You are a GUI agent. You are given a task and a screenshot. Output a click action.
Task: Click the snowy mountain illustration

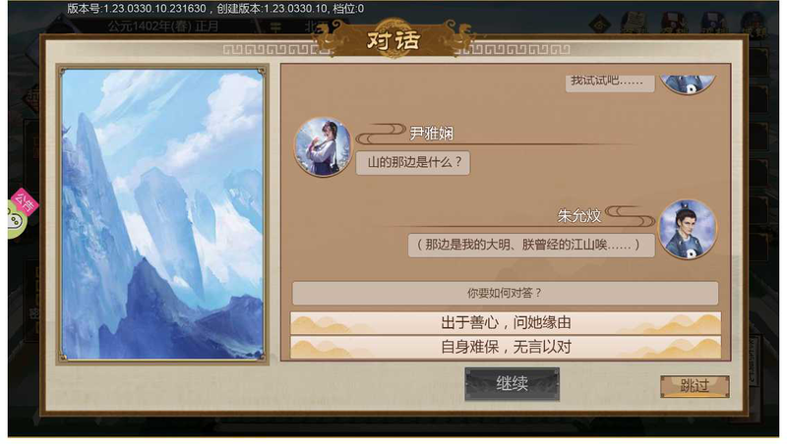162,214
